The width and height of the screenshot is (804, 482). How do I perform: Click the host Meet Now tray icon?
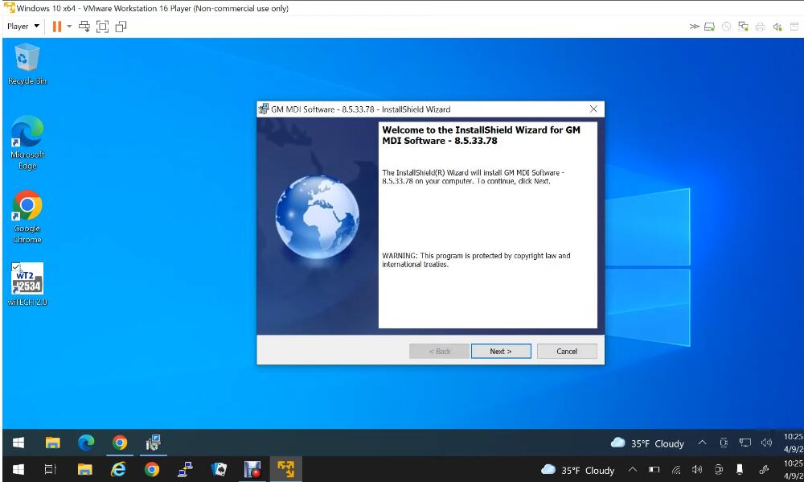click(x=718, y=469)
